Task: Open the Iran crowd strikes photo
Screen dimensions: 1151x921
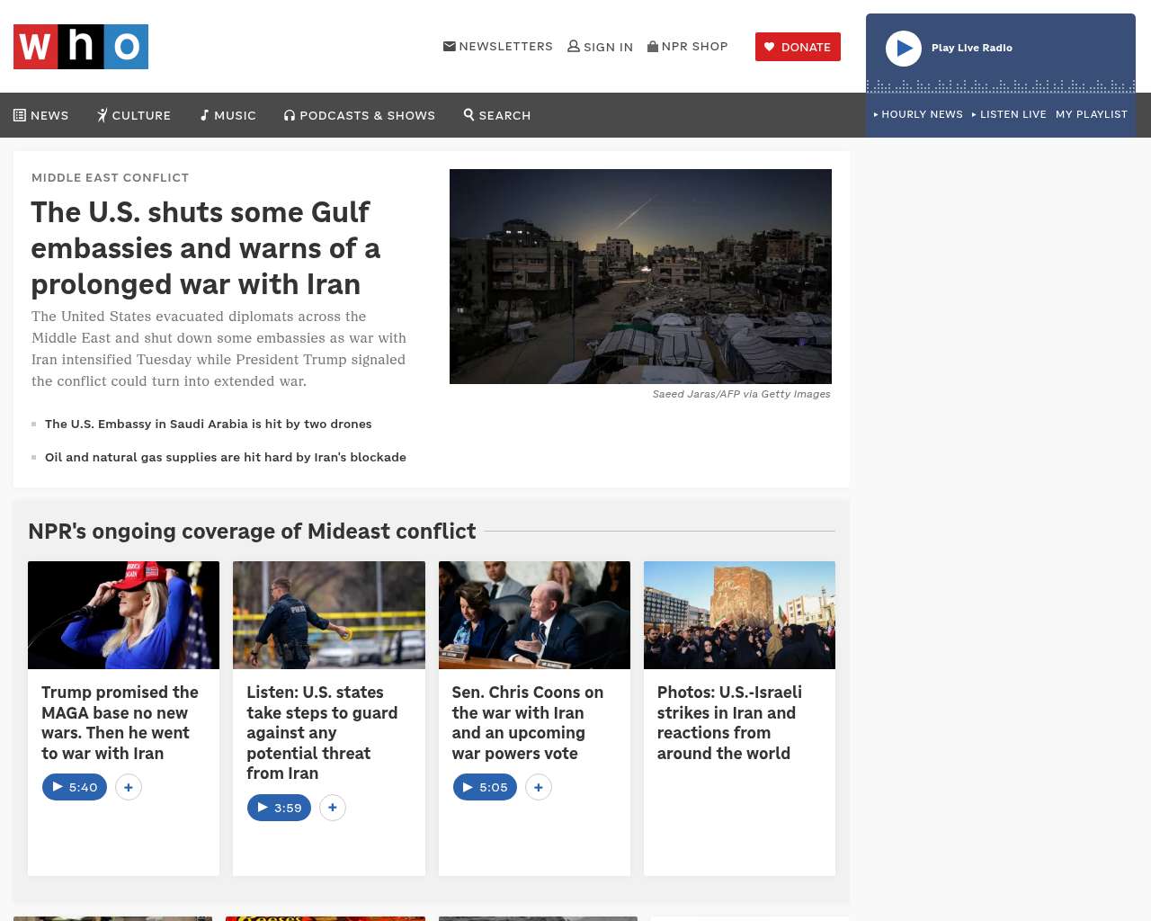Action: pyautogui.click(x=739, y=615)
